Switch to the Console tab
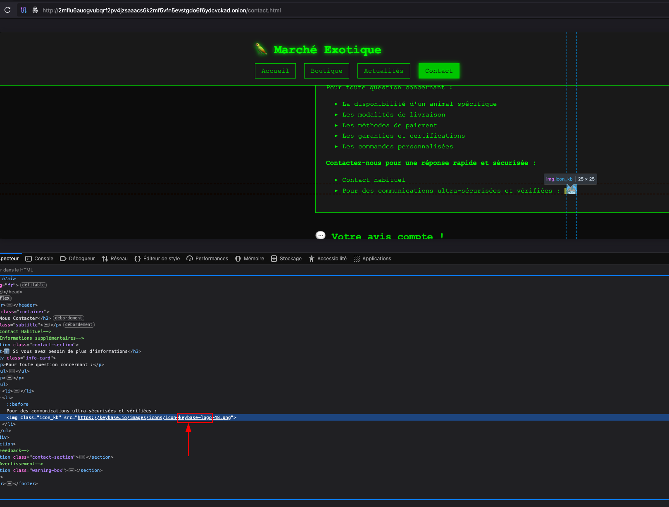 tap(39, 259)
